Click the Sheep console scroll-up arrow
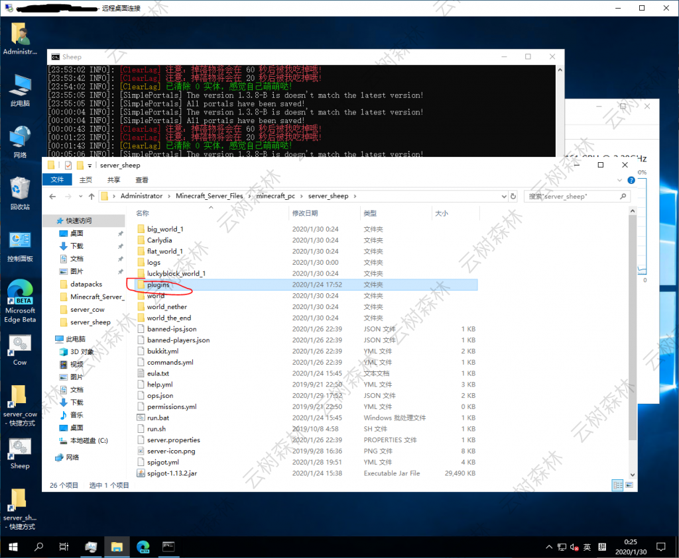 tap(560, 70)
